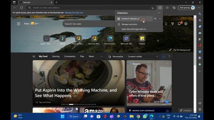The height and width of the screenshot is (120, 214).
Task: Add a new quick link site
Action: (x=158, y=41)
